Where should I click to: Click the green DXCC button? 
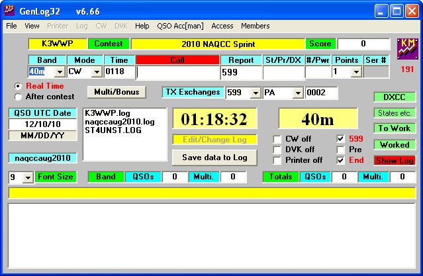tap(393, 97)
